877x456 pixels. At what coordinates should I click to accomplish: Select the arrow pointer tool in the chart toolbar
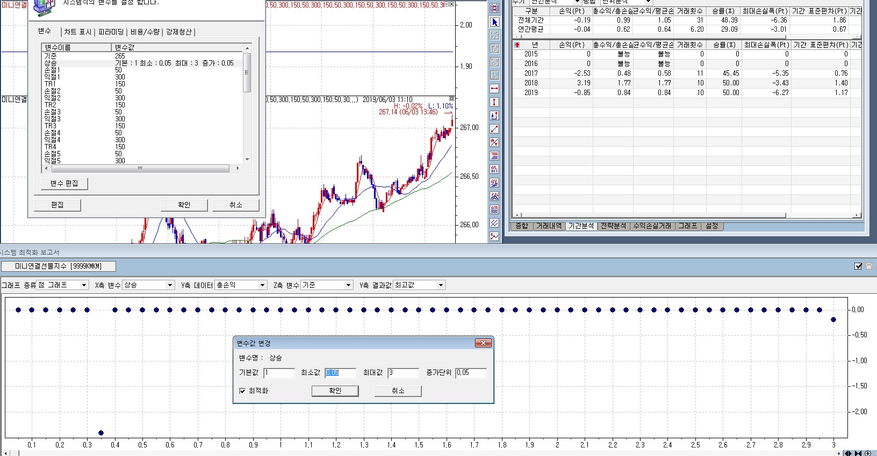(494, 22)
